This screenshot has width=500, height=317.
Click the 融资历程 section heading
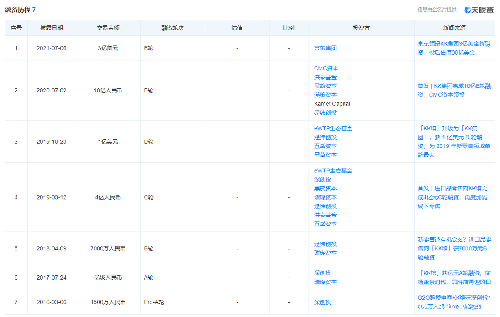17,10
